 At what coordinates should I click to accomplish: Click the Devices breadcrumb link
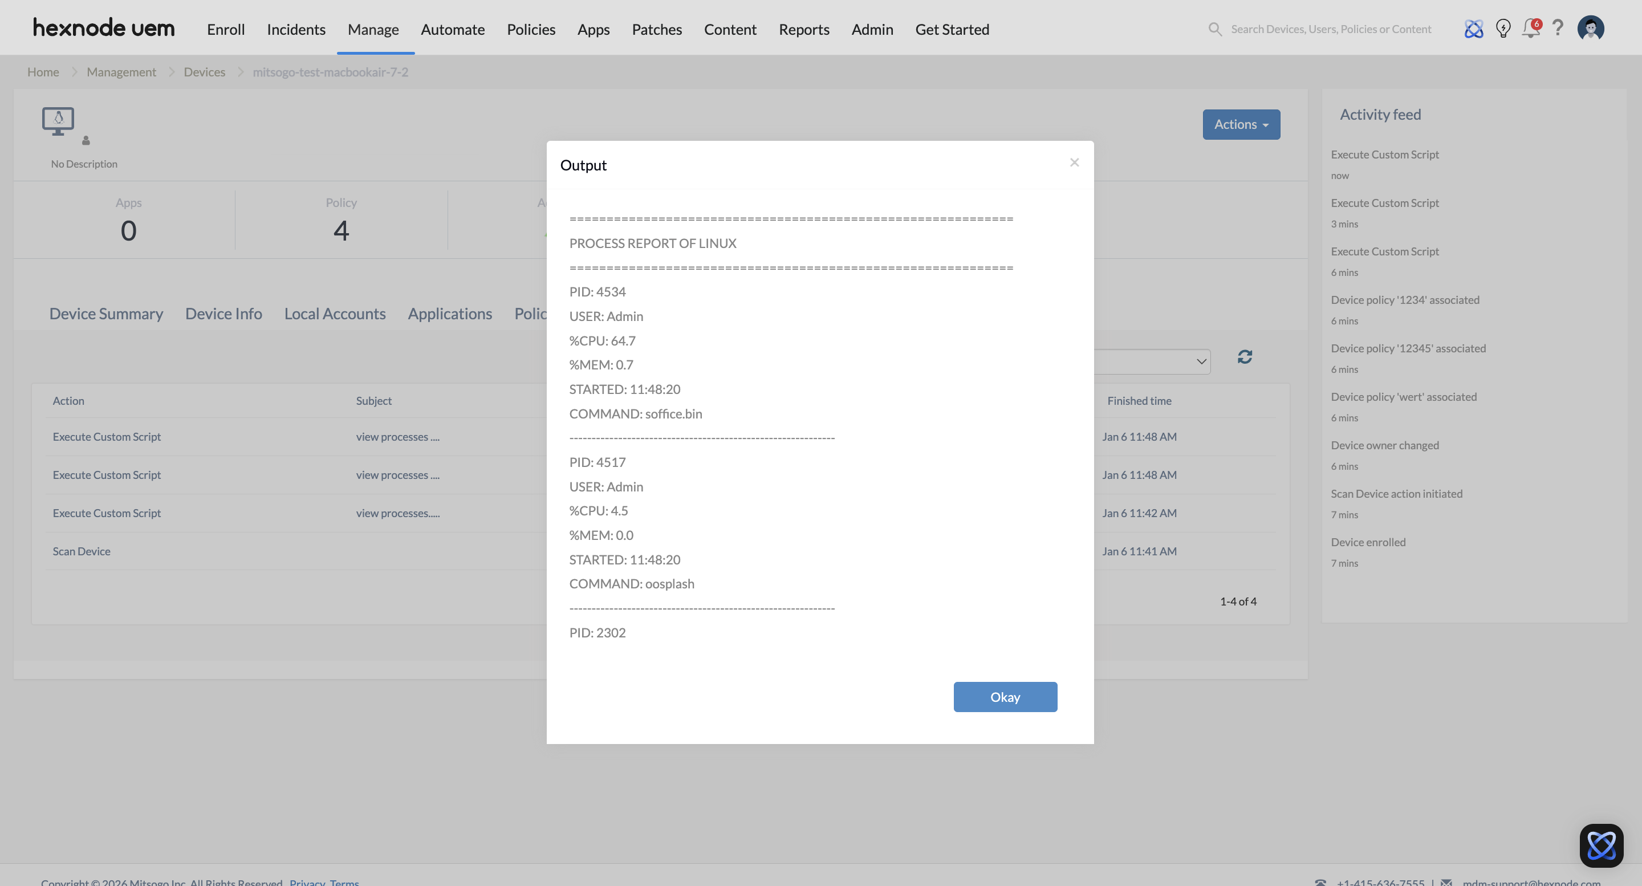click(x=204, y=72)
